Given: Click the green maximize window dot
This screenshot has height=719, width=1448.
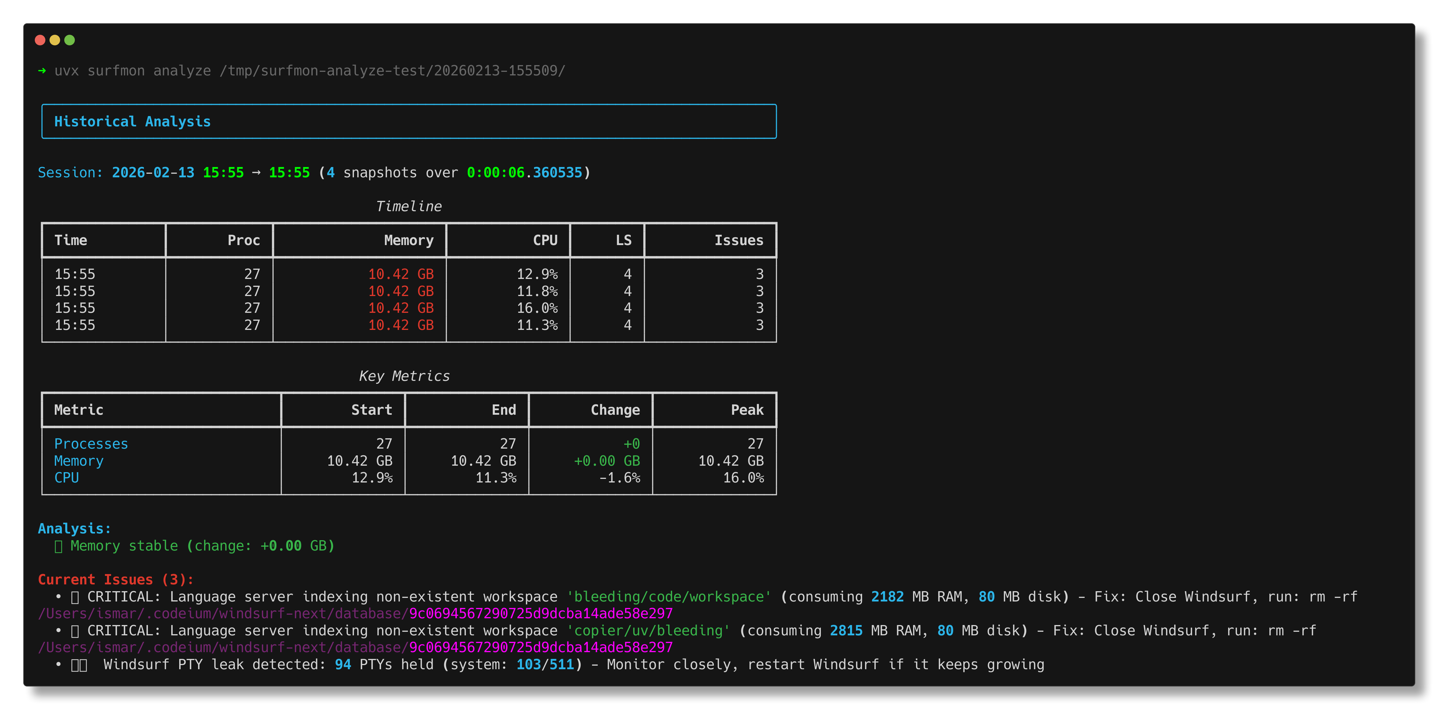Looking at the screenshot, I should (x=70, y=40).
